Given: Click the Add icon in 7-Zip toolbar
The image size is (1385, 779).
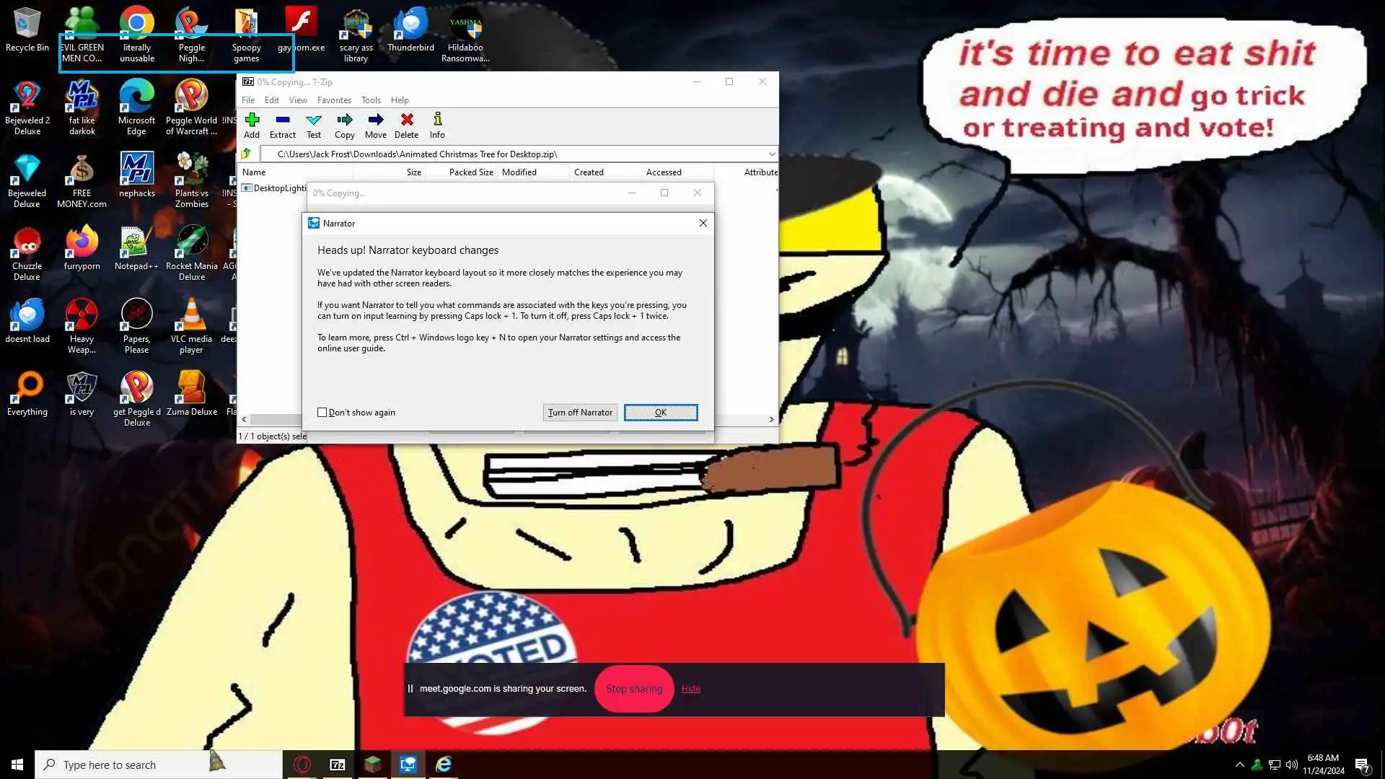Looking at the screenshot, I should pos(252,120).
